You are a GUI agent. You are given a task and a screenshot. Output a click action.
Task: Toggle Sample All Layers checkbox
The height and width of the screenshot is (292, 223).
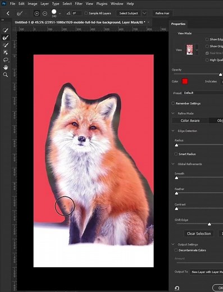86,13
